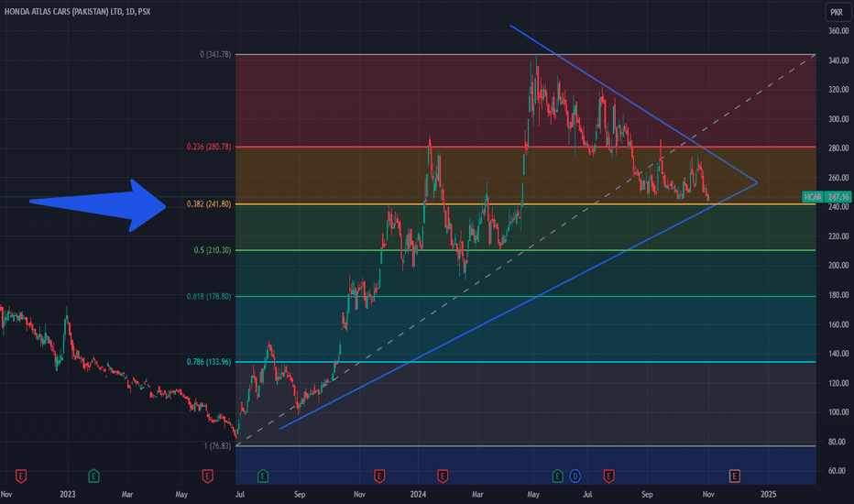
Task: Select the 0.786 (133.96) Fibonacci label
Action: click(x=209, y=362)
